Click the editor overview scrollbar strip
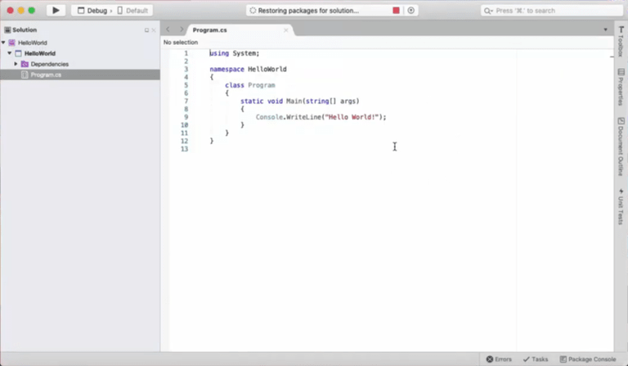This screenshot has width=628, height=366. tap(612, 201)
